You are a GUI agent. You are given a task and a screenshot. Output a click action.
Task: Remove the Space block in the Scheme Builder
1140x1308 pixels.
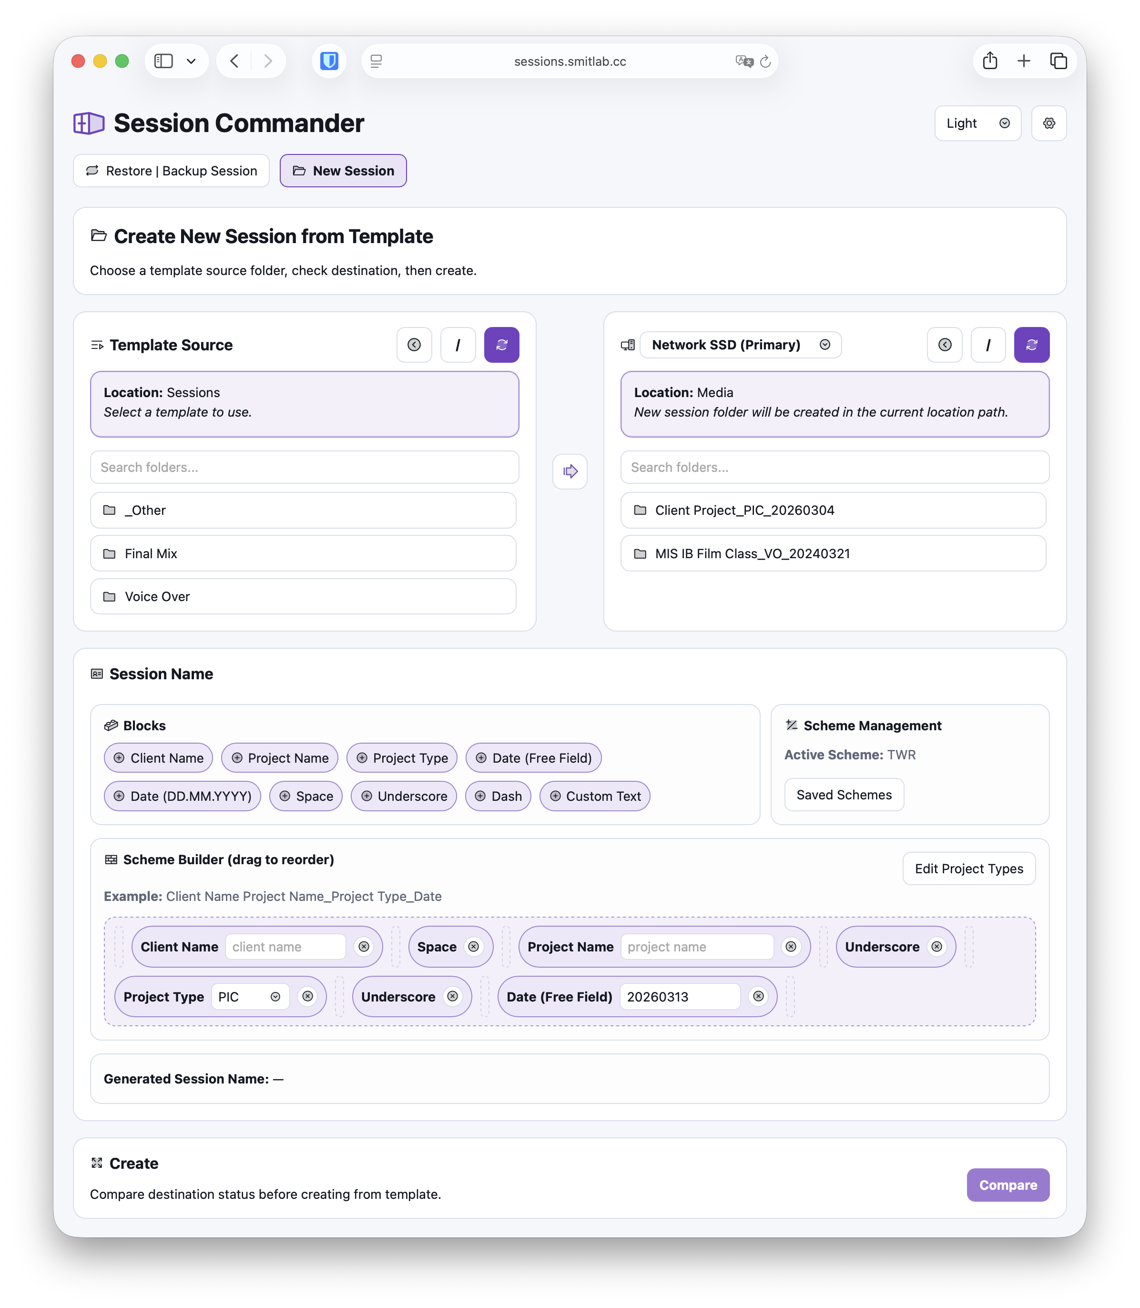tap(474, 947)
